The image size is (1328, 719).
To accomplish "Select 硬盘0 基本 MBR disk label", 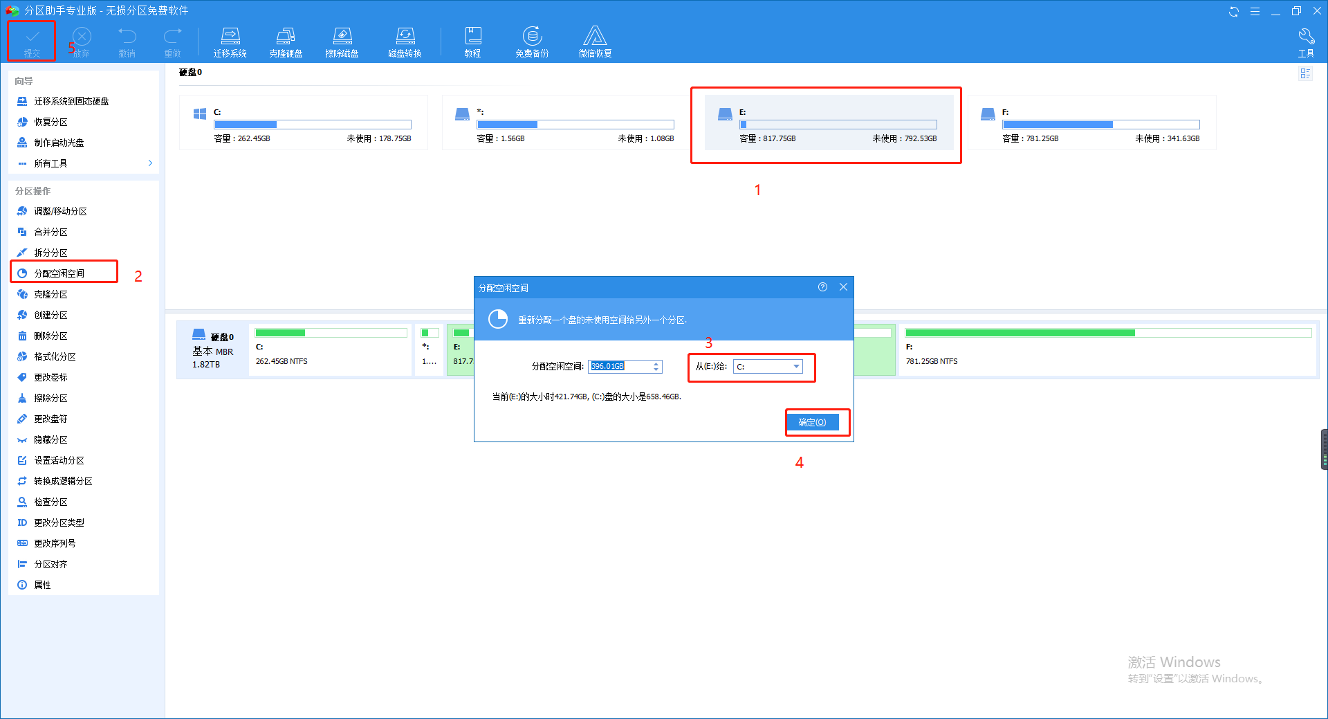I will pos(213,349).
